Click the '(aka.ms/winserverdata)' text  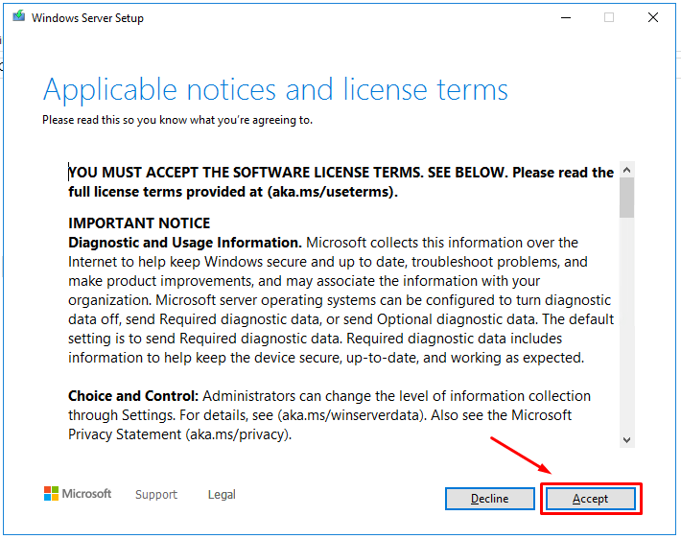pos(351,415)
